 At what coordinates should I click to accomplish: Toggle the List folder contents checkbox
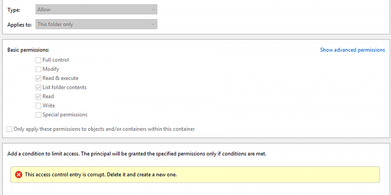(x=38, y=88)
